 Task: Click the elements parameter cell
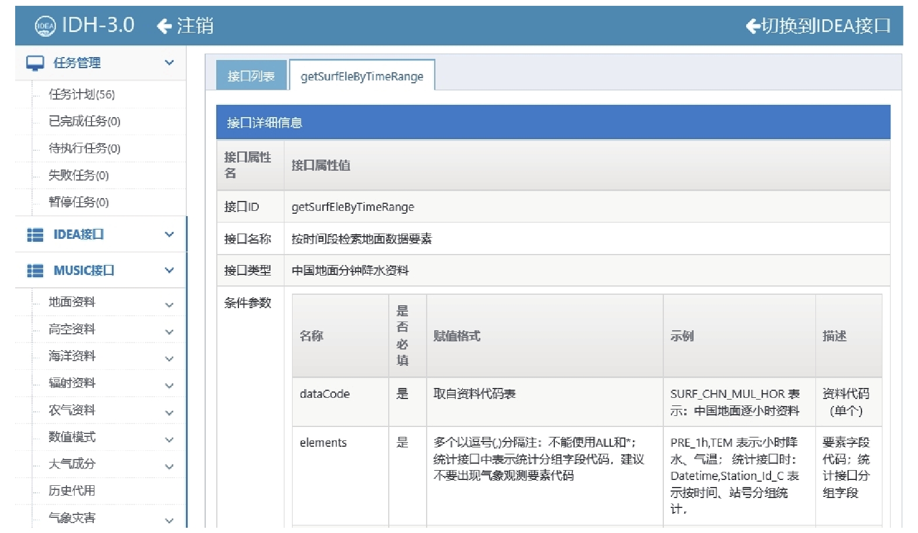tap(340, 476)
